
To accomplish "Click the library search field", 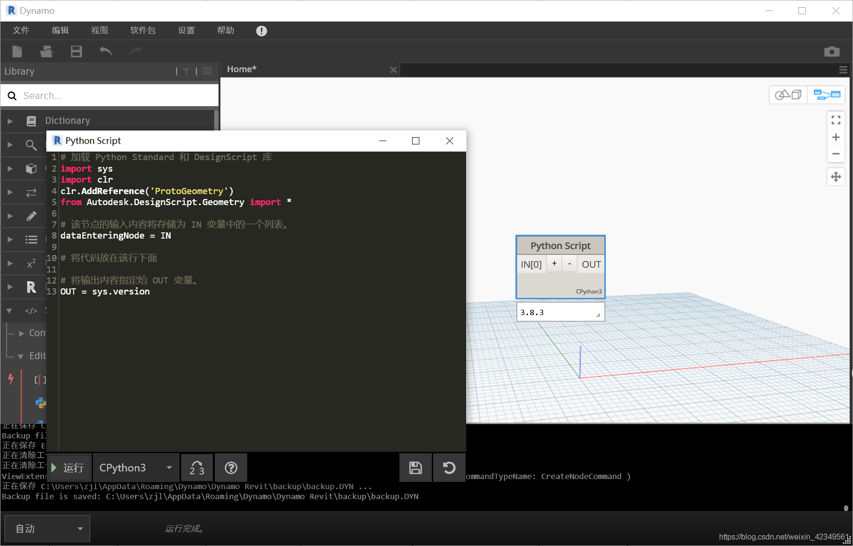I will [x=109, y=96].
